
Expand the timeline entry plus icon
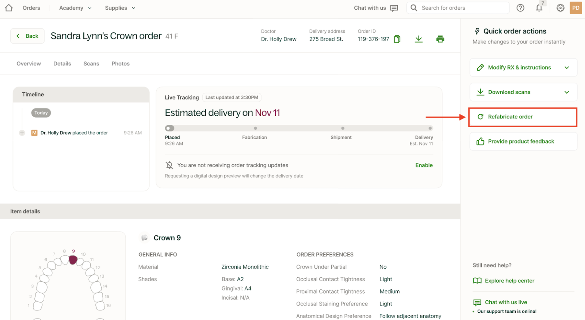tap(22, 133)
